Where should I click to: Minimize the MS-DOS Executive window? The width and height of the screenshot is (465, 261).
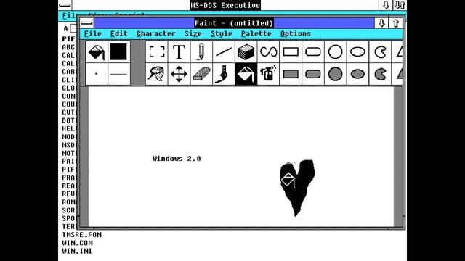pyautogui.click(x=386, y=5)
